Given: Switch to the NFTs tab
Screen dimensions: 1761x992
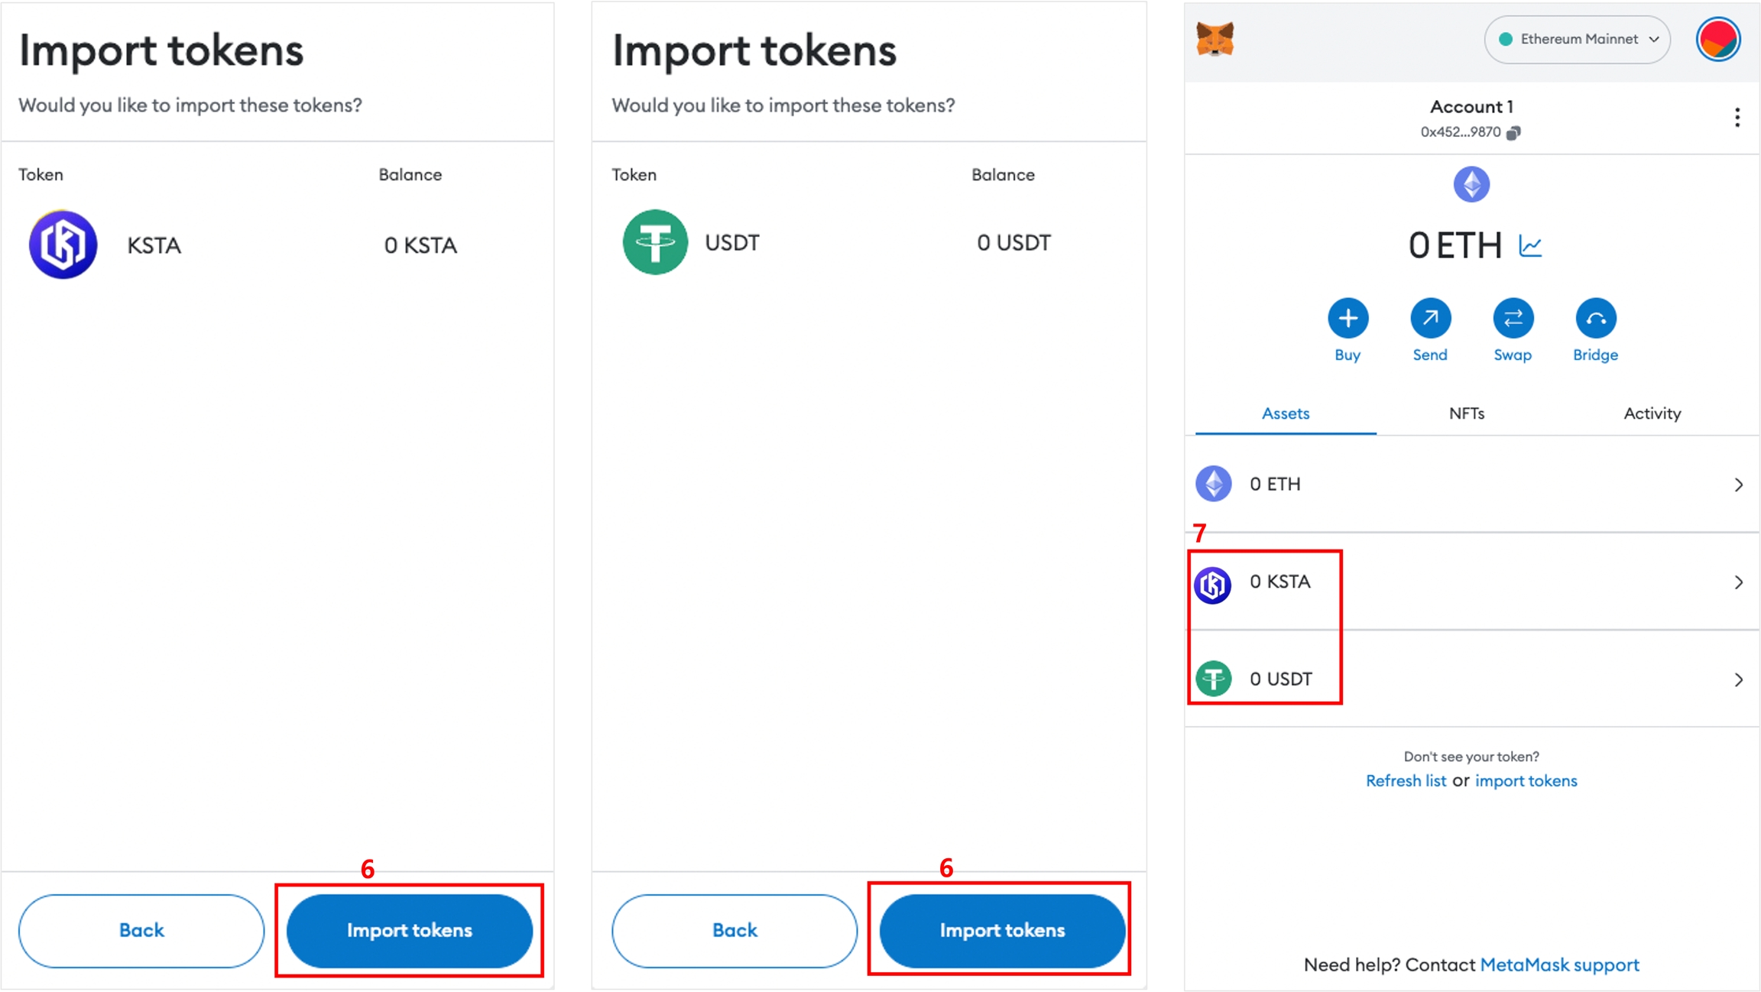Looking at the screenshot, I should [1467, 413].
